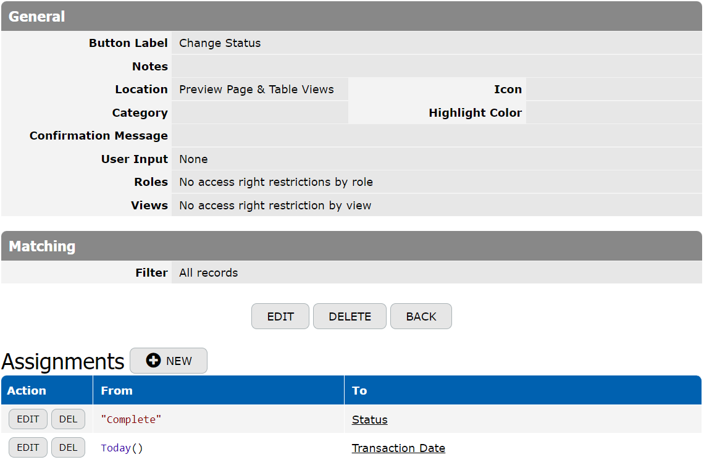Image resolution: width=704 pixels, height=465 pixels.
Task: Open the Transaction Date field link
Action: (x=398, y=448)
